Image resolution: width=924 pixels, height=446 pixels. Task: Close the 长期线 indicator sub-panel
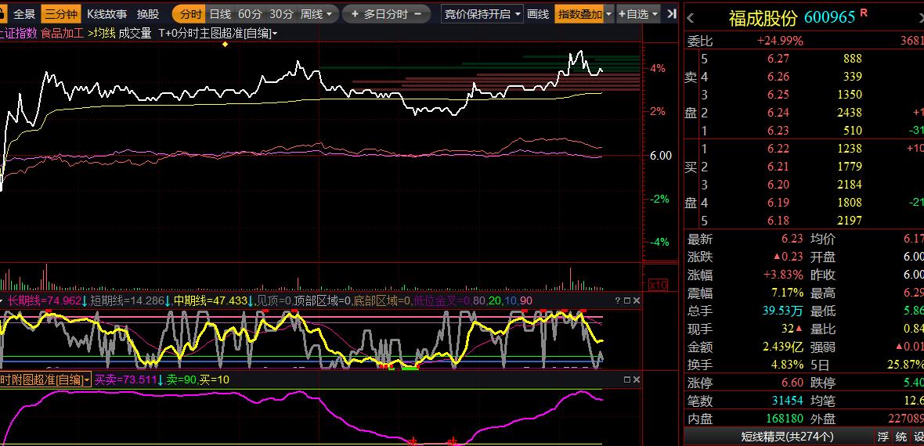point(636,301)
